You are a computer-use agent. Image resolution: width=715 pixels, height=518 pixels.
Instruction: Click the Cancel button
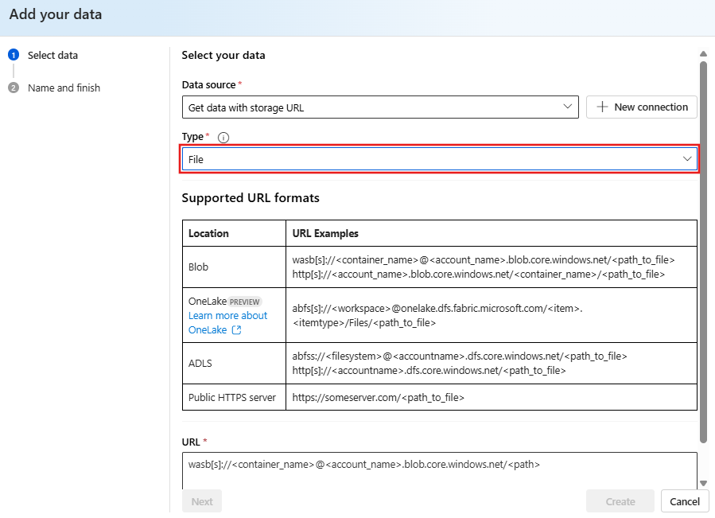684,501
